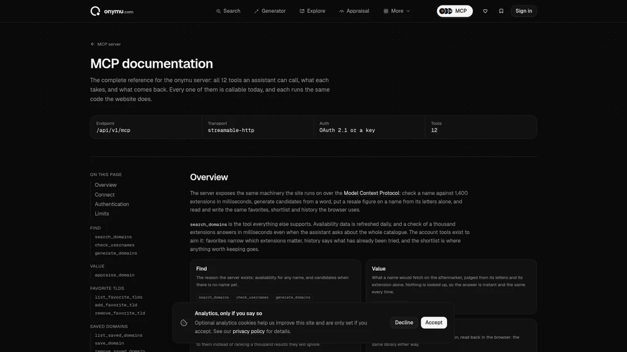Screen dimensions: 627x352
Task: Select list_favorite_tlds in sidebar
Action: pos(118,298)
